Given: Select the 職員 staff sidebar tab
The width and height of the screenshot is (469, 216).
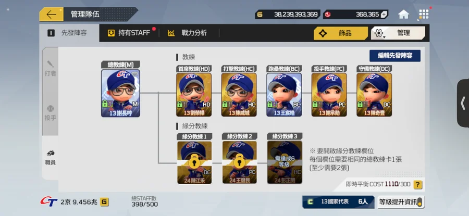Looking at the screenshot, I should (50, 158).
